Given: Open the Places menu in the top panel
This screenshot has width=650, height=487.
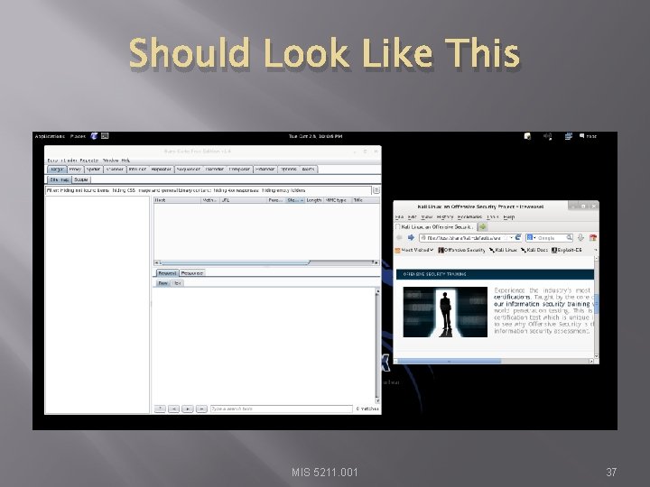Looking at the screenshot, I should [x=78, y=136].
